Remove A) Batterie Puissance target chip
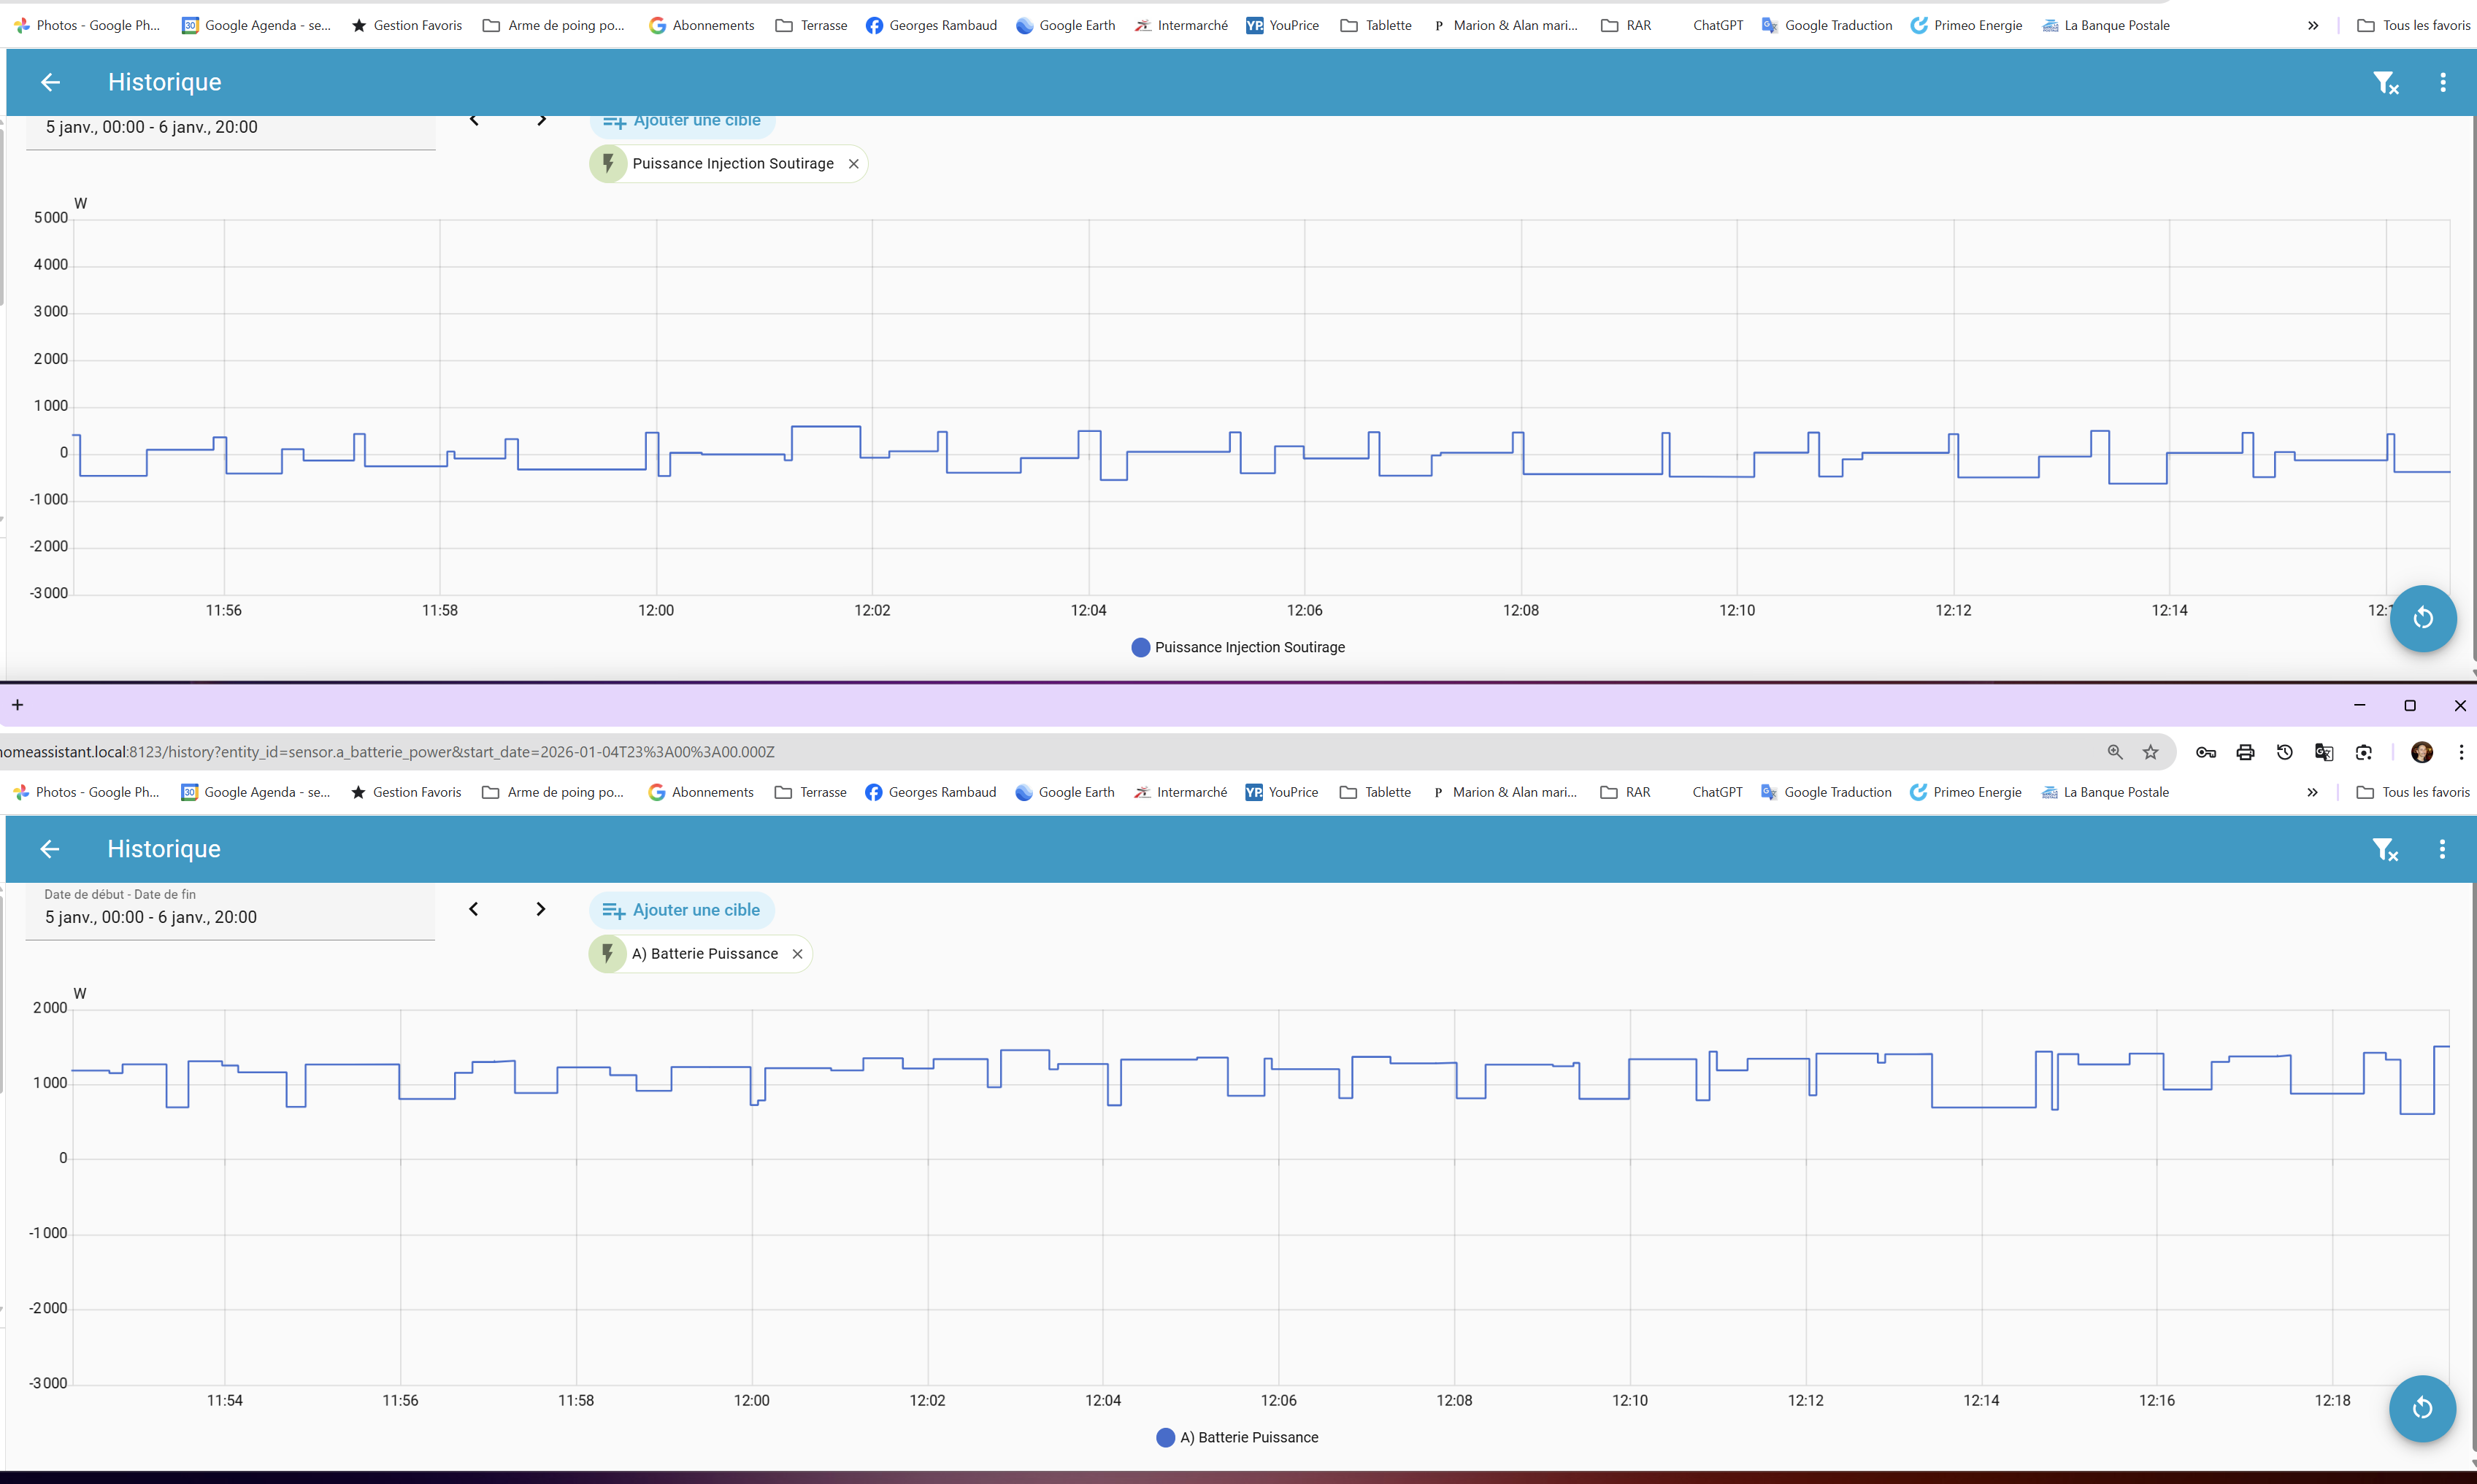 coord(797,954)
